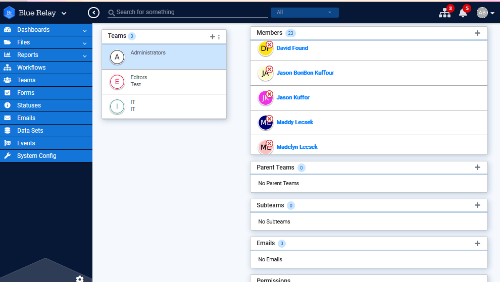500x282 pixels.
Task: Remove Jason Kuffor from members
Action: pos(270,94)
